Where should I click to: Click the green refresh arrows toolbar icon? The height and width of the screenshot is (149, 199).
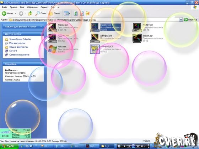(76, 14)
